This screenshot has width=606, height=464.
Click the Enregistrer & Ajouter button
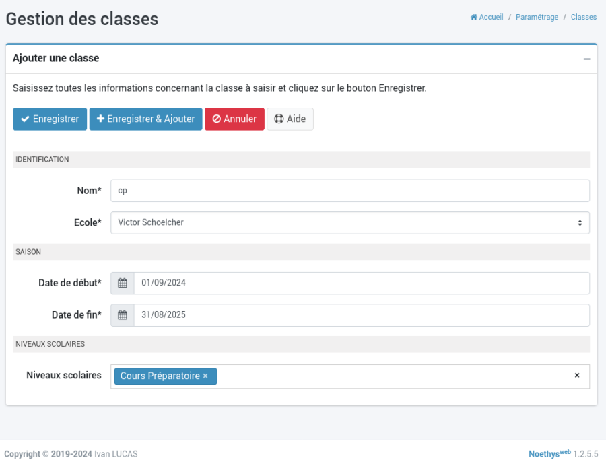(x=145, y=119)
